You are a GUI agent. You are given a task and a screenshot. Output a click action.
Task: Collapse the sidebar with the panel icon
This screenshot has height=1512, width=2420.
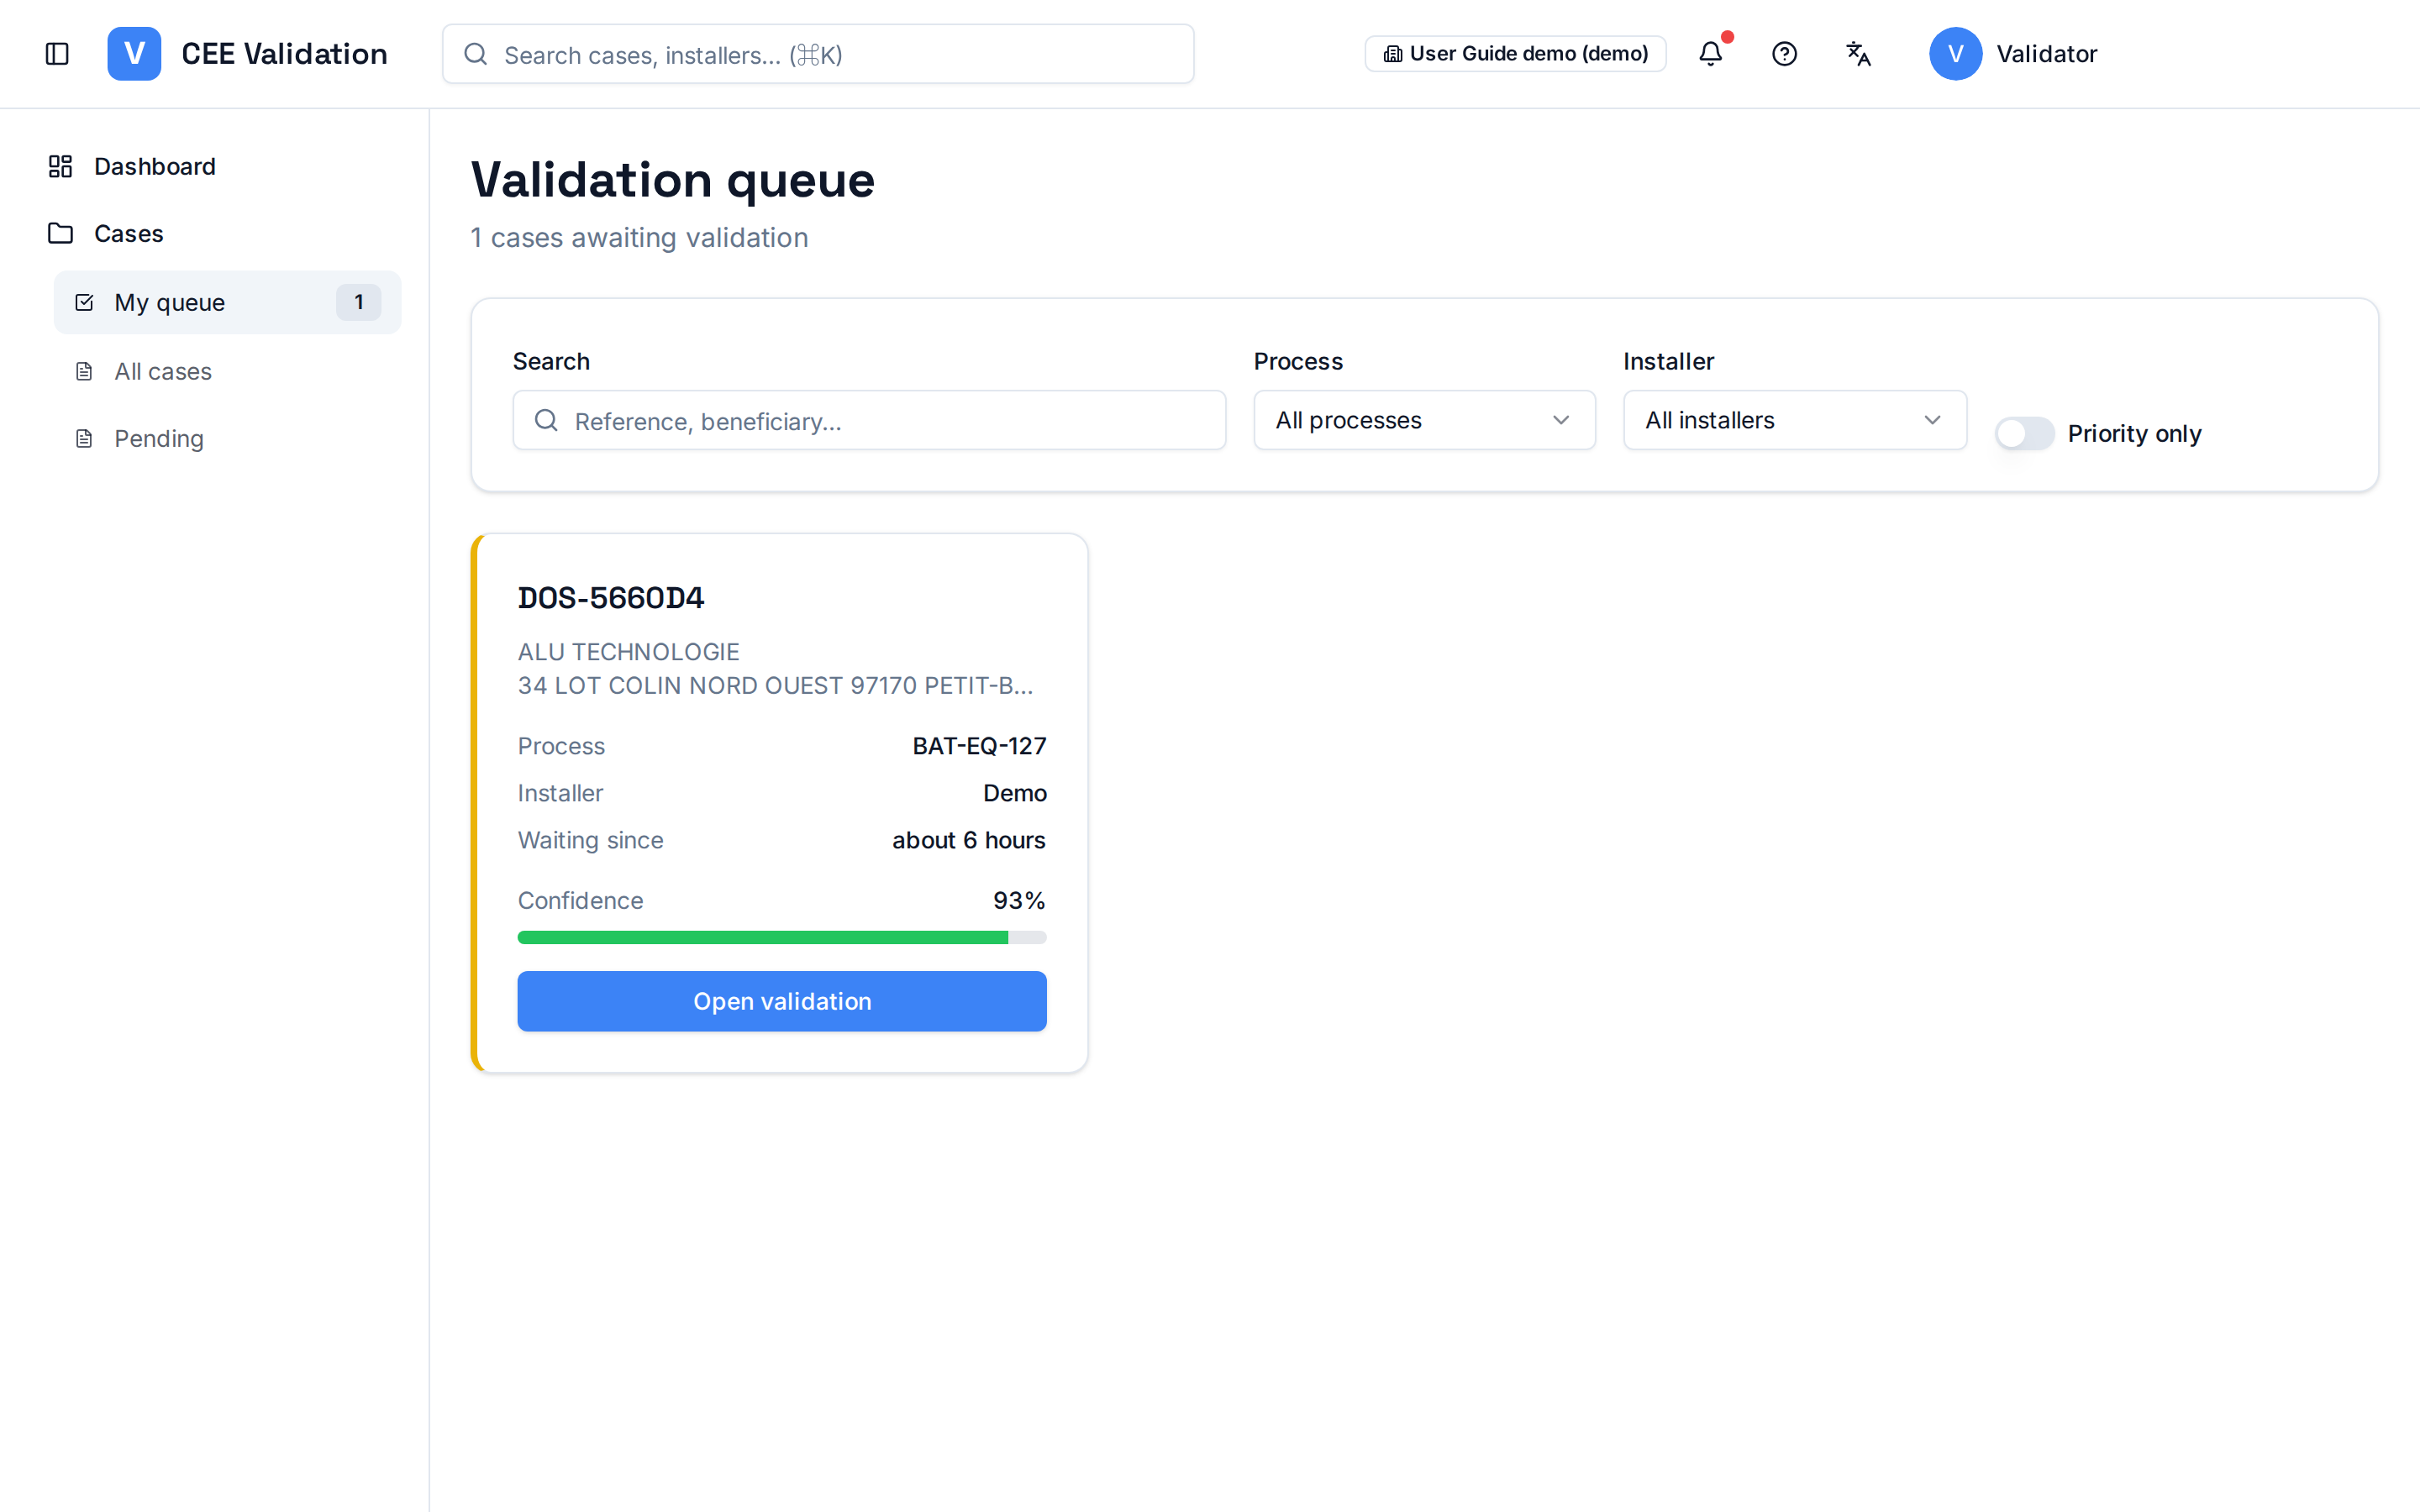tap(57, 54)
